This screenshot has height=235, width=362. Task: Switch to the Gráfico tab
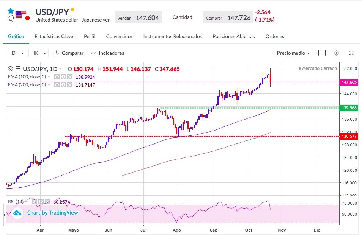point(16,37)
